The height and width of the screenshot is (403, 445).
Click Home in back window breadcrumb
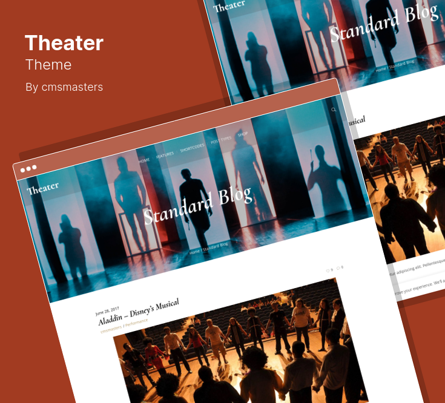381,69
